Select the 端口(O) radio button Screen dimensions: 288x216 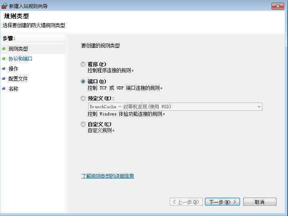[83, 81]
